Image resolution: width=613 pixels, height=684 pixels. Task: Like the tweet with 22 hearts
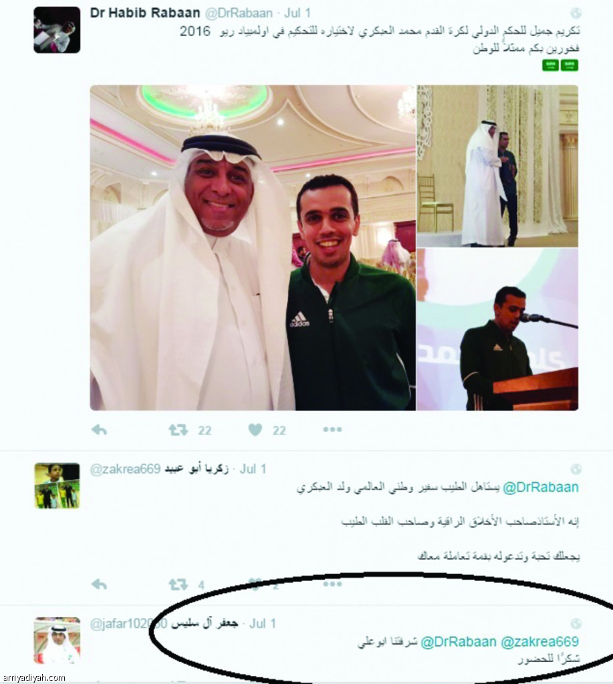point(255,430)
